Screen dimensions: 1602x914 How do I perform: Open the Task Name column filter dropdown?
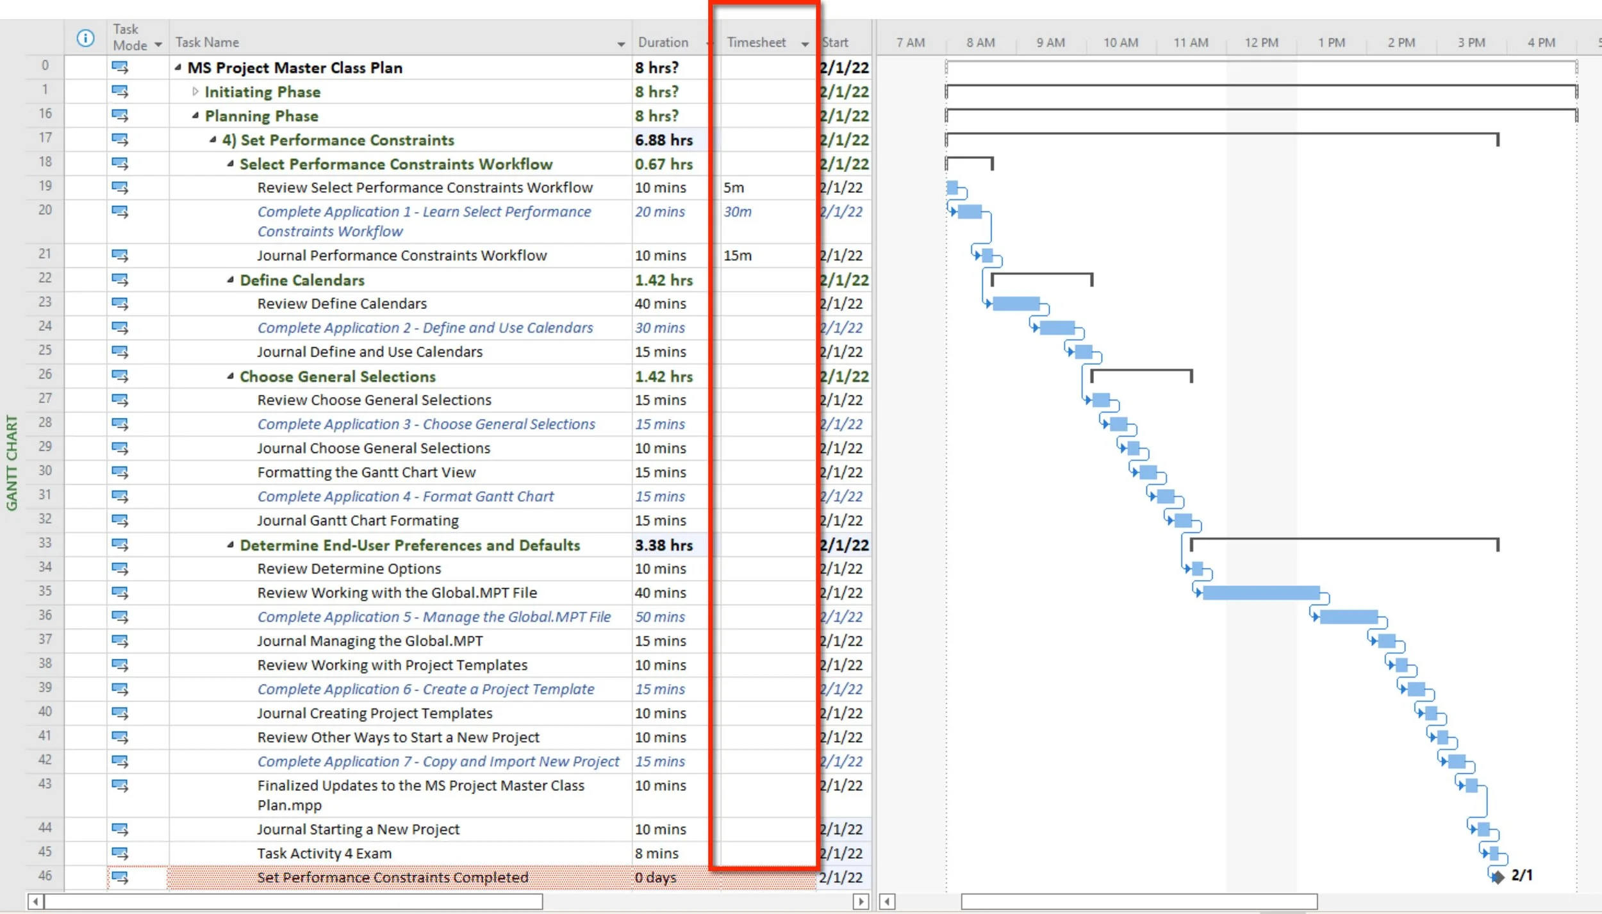point(620,44)
